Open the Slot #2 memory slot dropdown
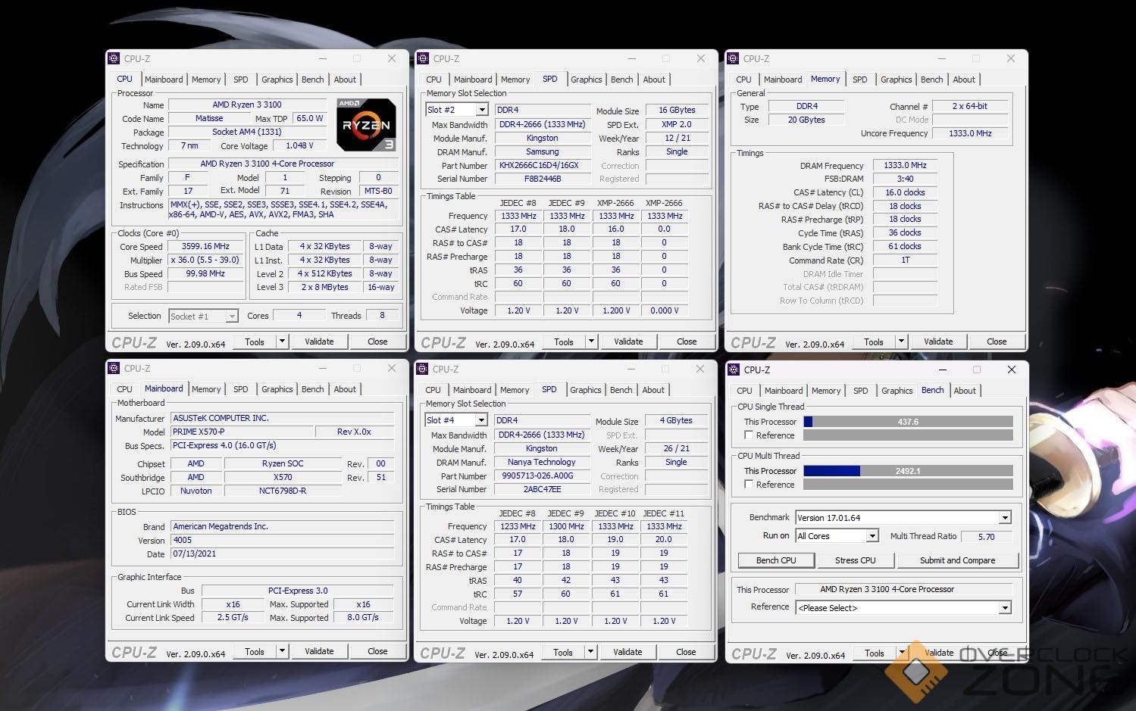 (483, 110)
